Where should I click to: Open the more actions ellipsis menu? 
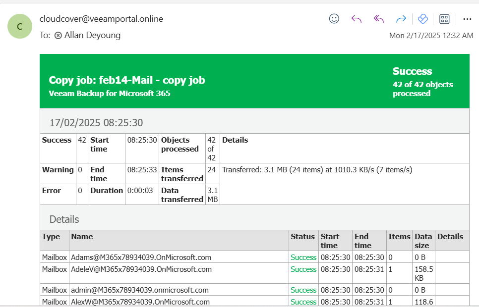click(x=467, y=19)
